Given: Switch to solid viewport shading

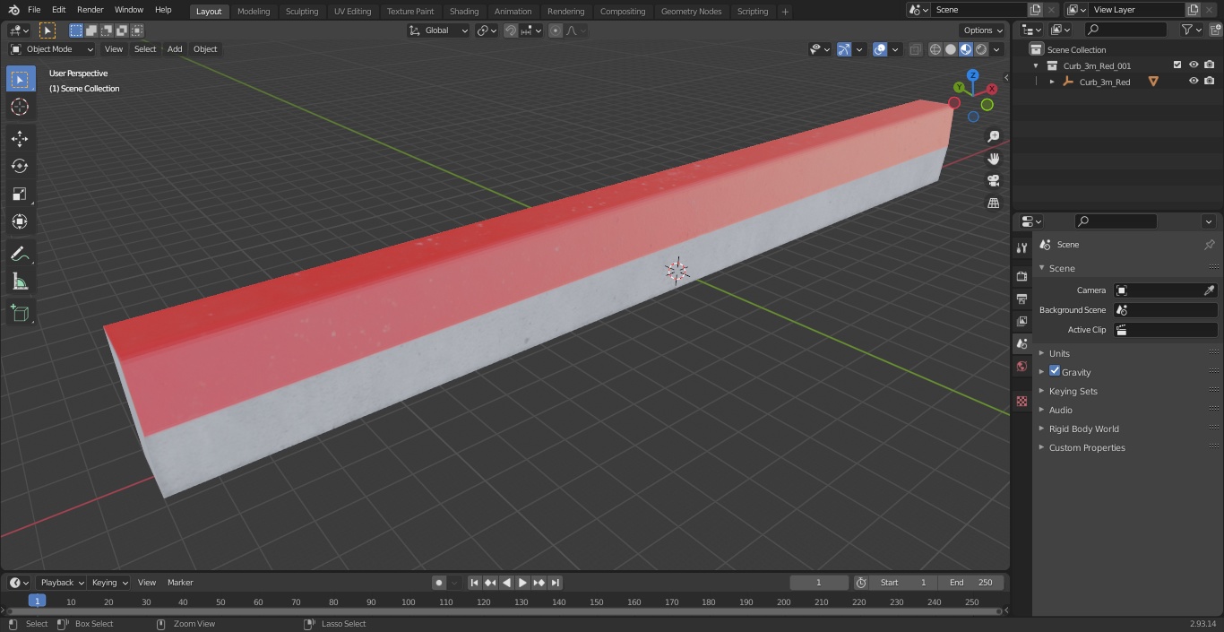Looking at the screenshot, I should (x=951, y=49).
